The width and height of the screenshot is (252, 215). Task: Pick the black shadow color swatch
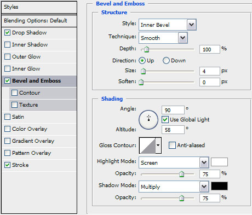(x=219, y=186)
